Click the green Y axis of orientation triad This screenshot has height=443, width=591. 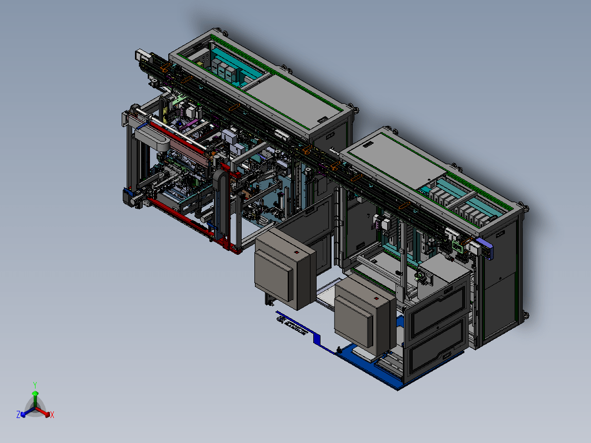pos(35,394)
